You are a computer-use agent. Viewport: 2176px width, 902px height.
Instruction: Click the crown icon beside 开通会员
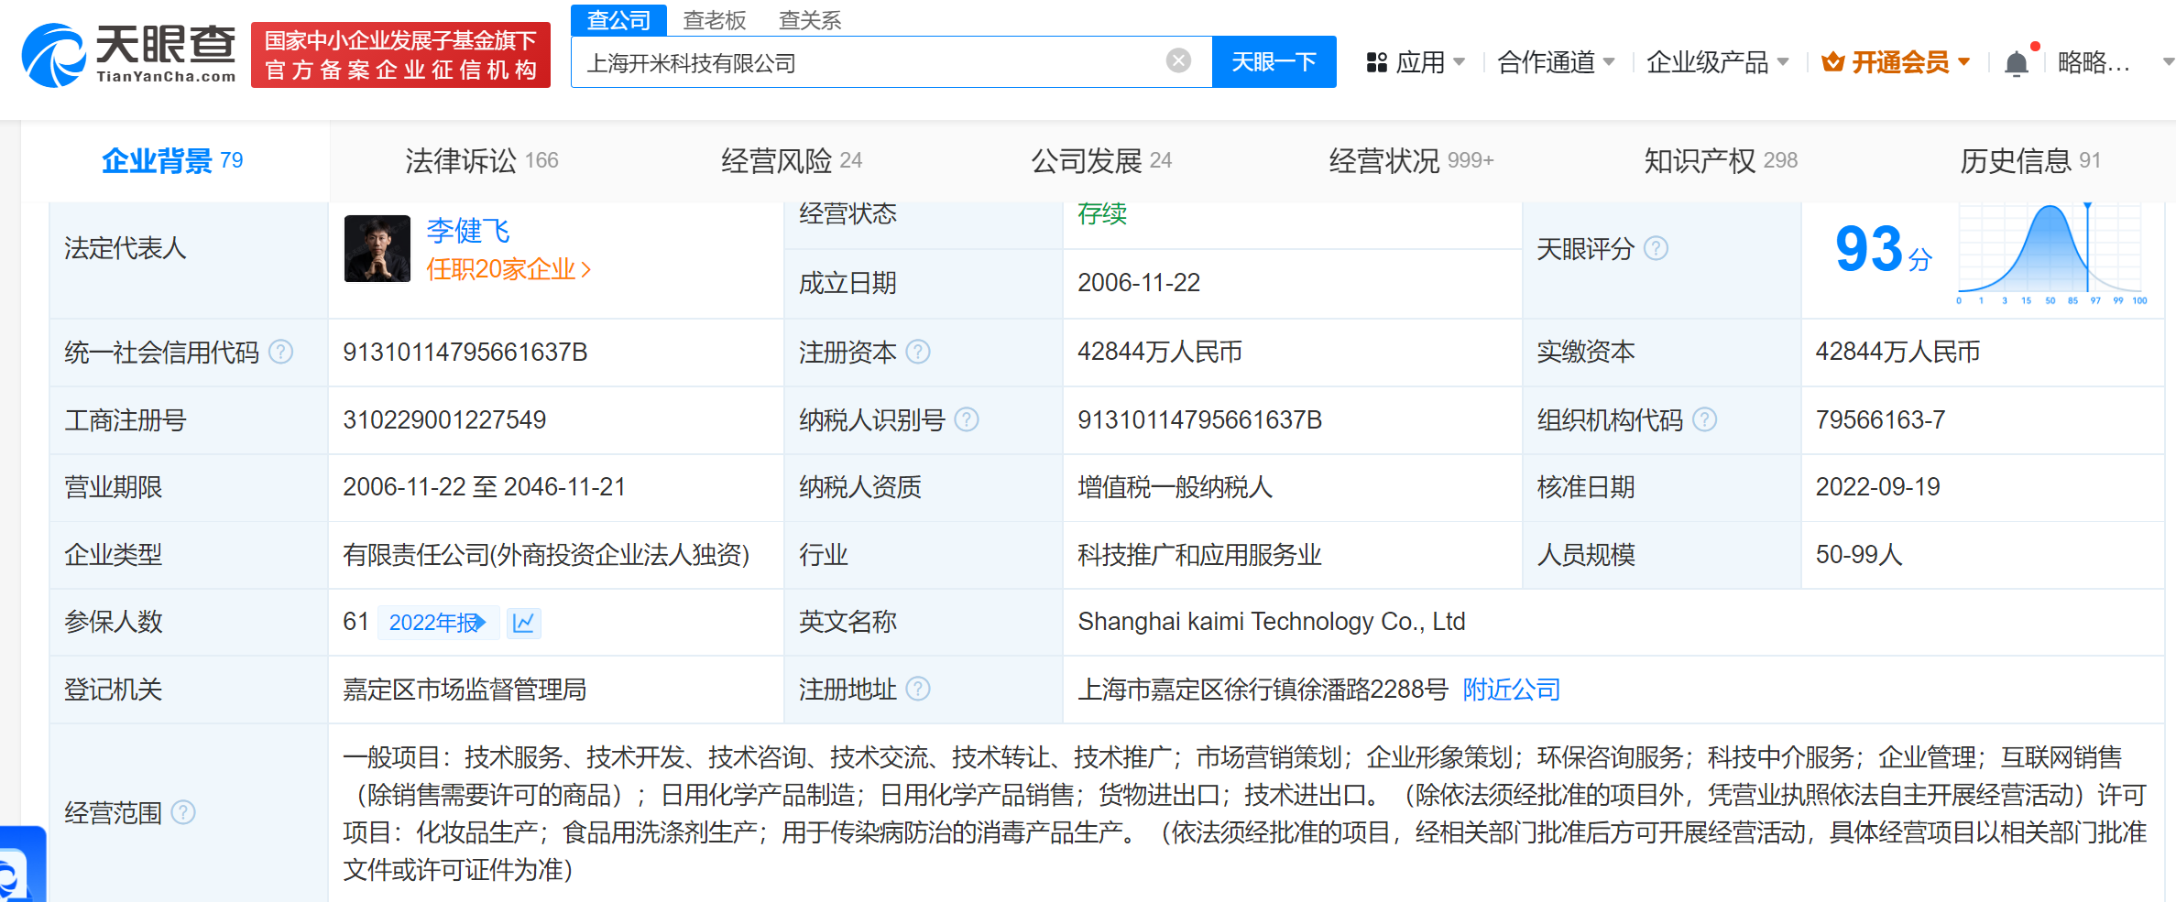1833,62
